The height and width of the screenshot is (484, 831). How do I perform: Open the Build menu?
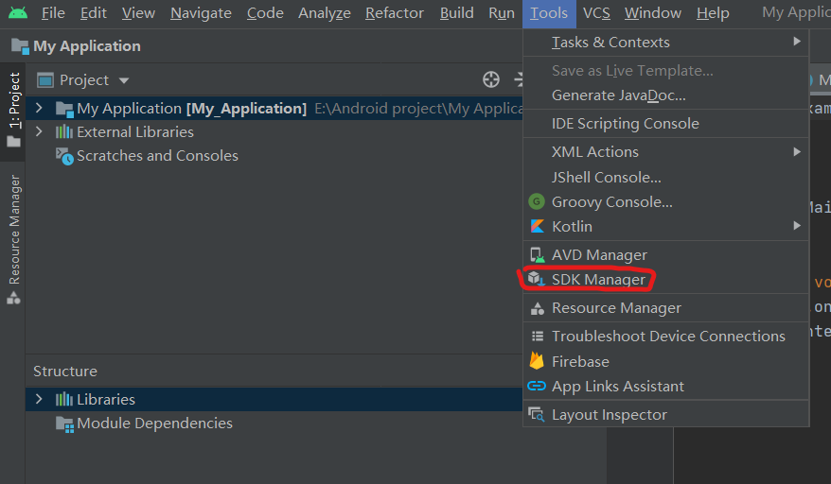click(457, 12)
